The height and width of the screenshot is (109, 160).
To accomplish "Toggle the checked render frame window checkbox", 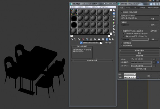I will pos(122,43).
